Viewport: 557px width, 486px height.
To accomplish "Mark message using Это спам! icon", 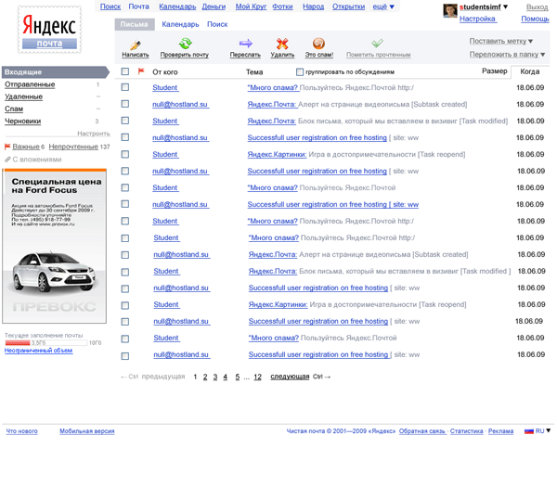I will click(318, 44).
